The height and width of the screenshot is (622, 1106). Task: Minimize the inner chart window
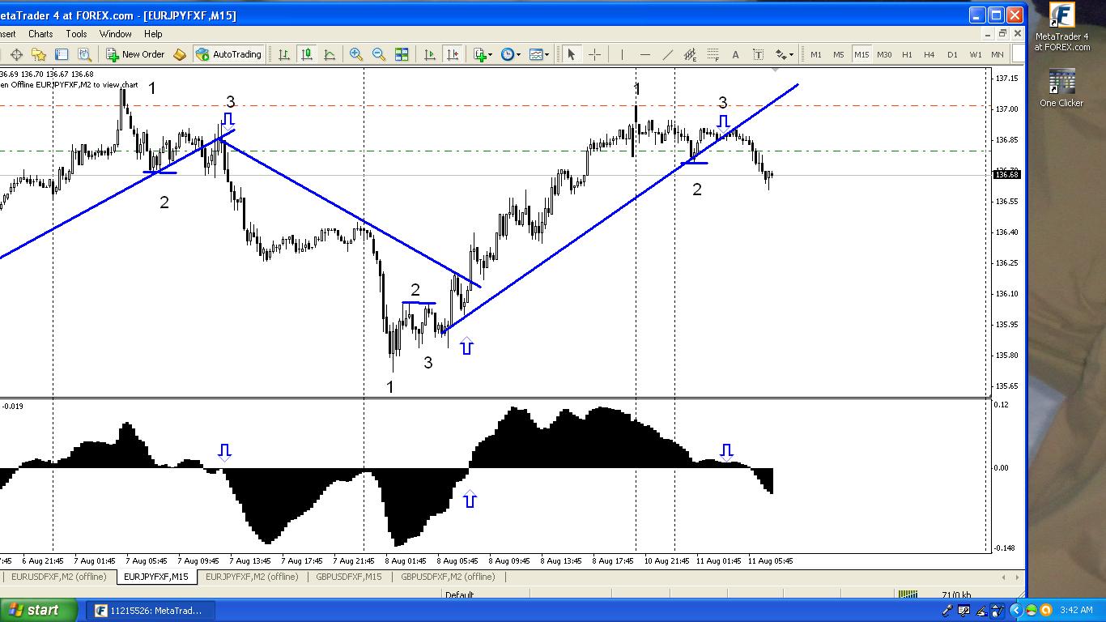[x=989, y=34]
